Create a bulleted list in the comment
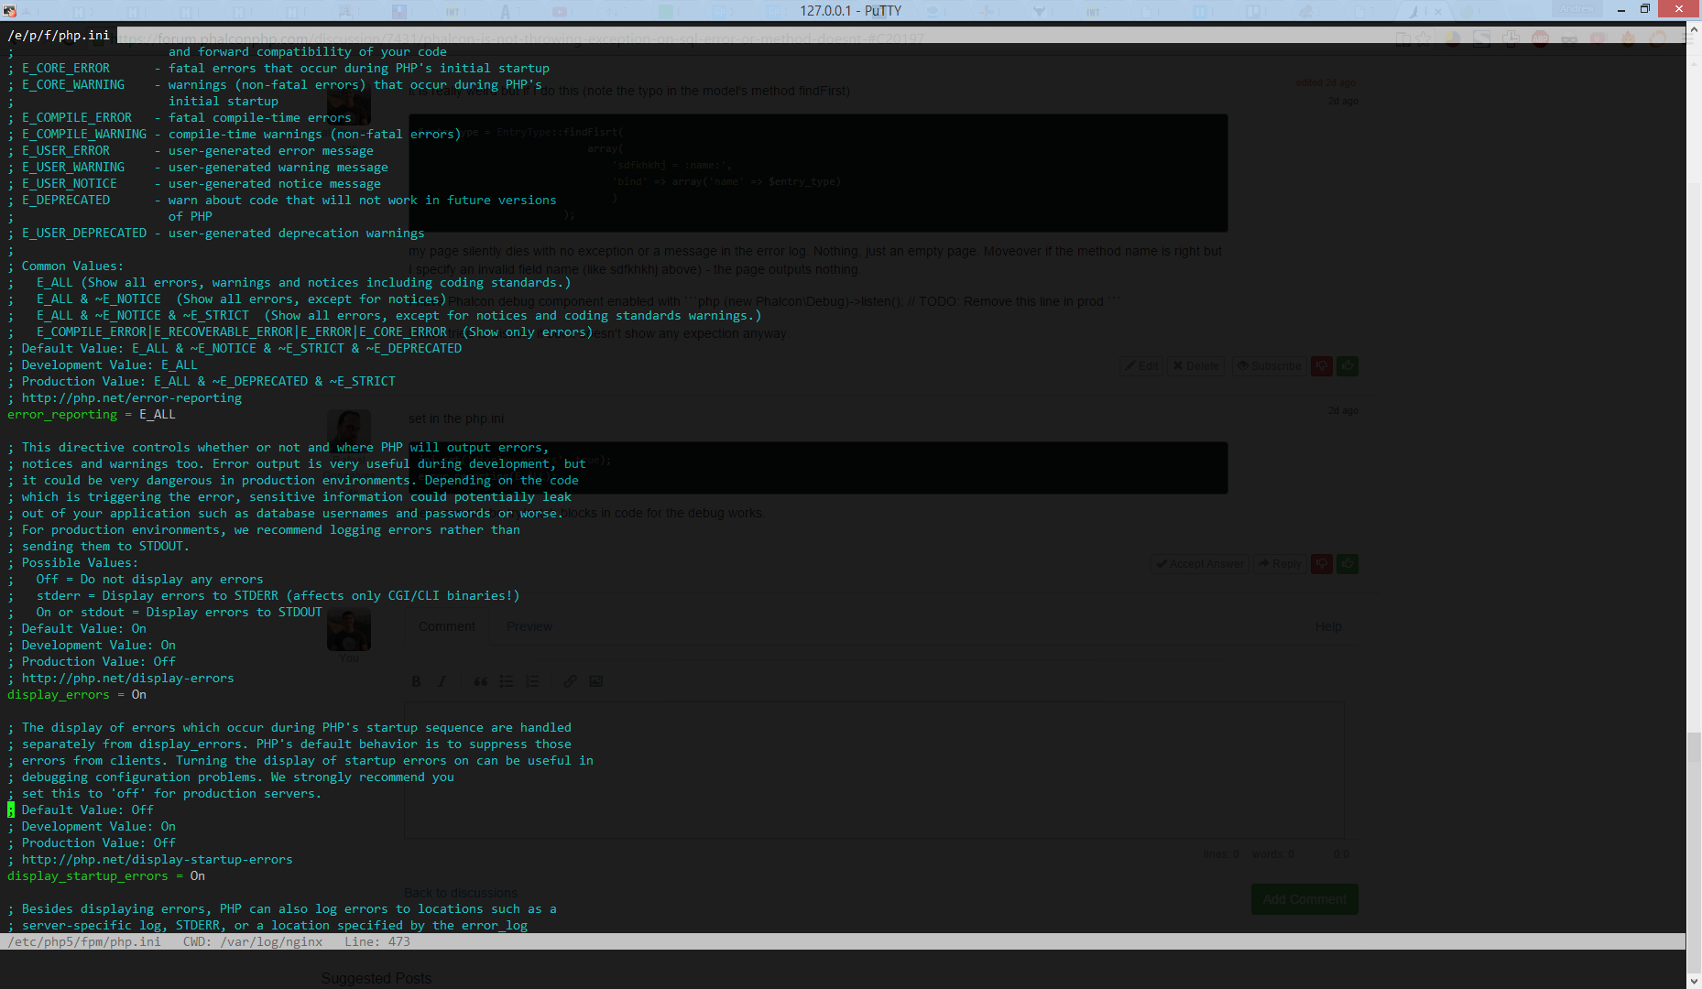The width and height of the screenshot is (1702, 989). [507, 681]
